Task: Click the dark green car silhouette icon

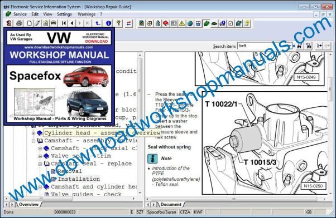Action: (x=214, y=23)
